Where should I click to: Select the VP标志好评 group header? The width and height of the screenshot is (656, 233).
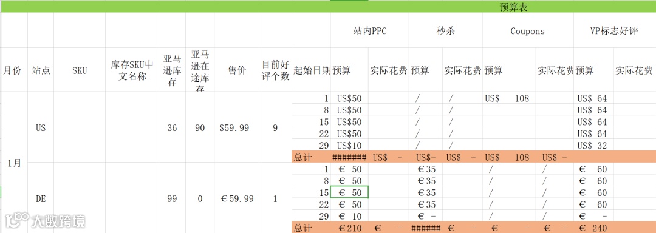[615, 31]
